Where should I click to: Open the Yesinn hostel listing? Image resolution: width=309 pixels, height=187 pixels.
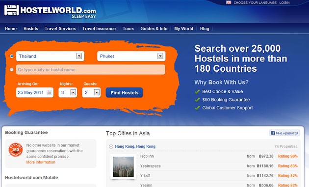click(x=146, y=185)
